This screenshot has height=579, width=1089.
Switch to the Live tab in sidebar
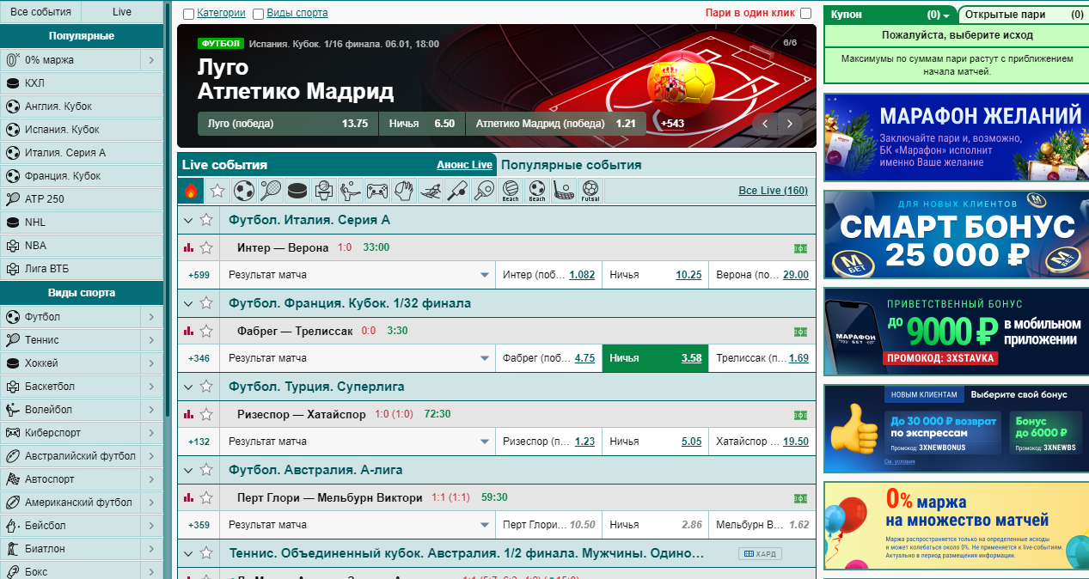(122, 12)
